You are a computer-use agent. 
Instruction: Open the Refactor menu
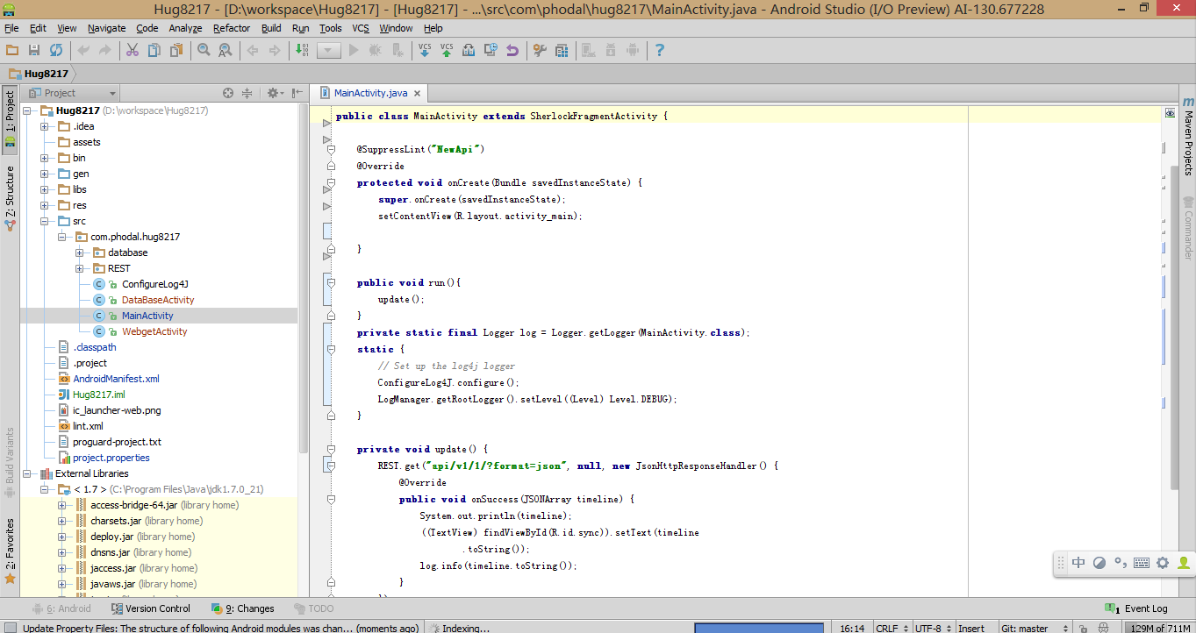[232, 28]
